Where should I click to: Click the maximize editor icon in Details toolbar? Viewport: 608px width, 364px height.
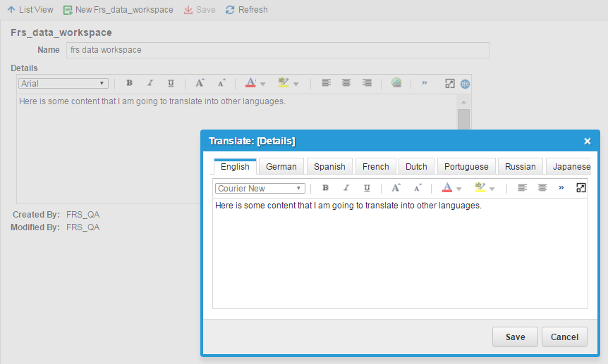(449, 83)
